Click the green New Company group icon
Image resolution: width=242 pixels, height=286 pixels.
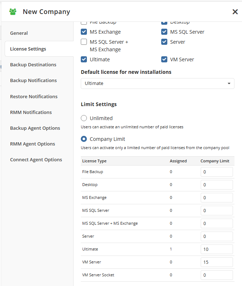pyautogui.click(x=13, y=12)
